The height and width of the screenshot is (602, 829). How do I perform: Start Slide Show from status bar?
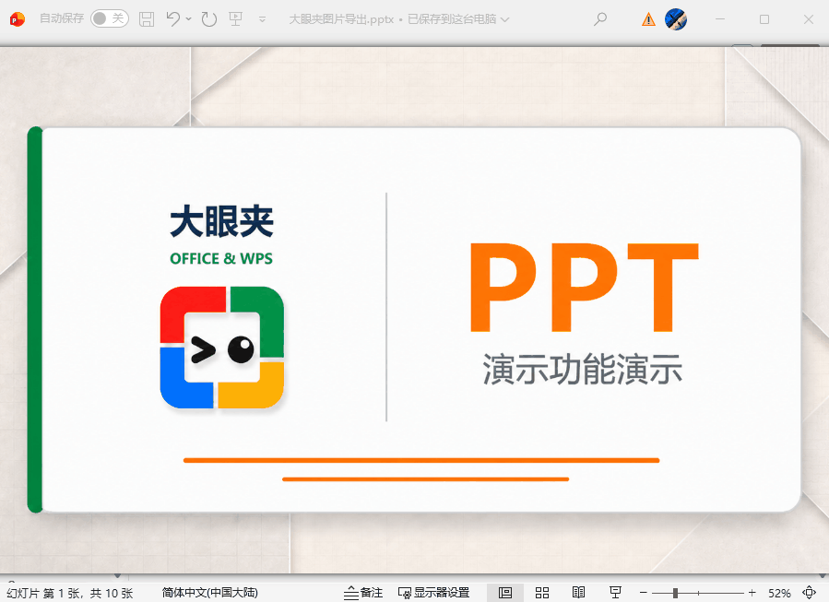(615, 593)
